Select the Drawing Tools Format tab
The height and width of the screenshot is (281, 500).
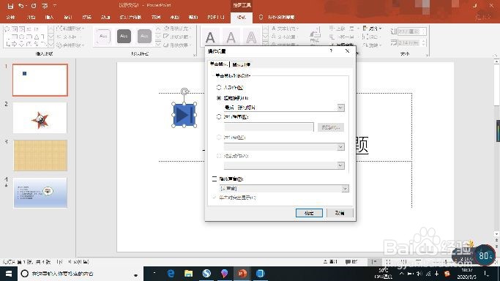[x=242, y=18]
